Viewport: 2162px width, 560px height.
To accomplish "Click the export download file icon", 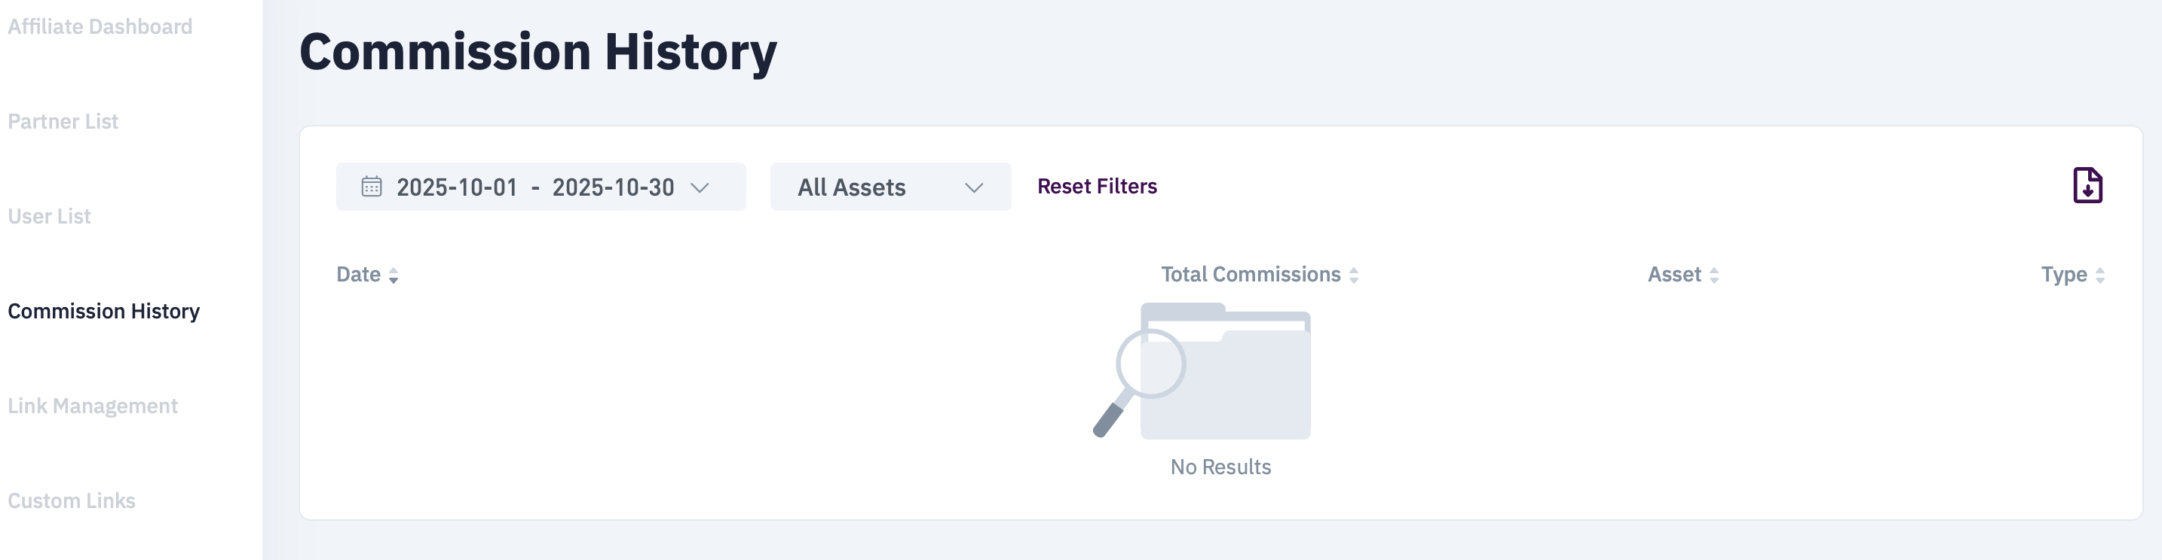I will coord(2087,185).
